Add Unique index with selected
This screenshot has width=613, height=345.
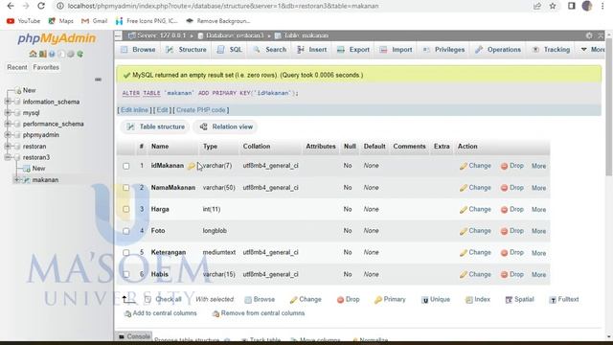[x=436, y=299]
